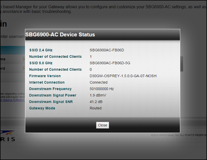Open the Open Source Software link
This screenshot has width=207, height=160.
11,100
